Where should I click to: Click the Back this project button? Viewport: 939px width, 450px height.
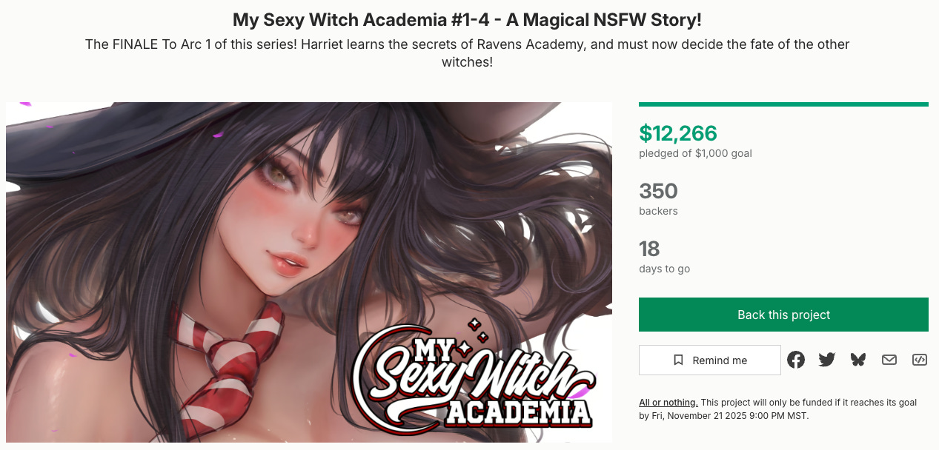point(783,315)
